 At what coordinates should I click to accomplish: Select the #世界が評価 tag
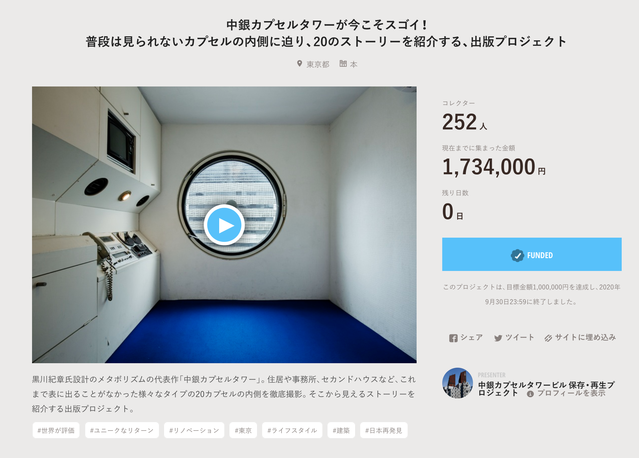pyautogui.click(x=56, y=430)
